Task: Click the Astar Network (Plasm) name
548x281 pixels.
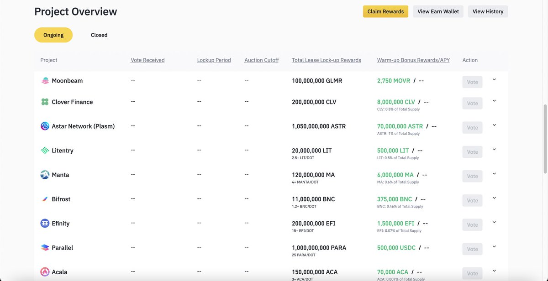Action: [x=83, y=126]
